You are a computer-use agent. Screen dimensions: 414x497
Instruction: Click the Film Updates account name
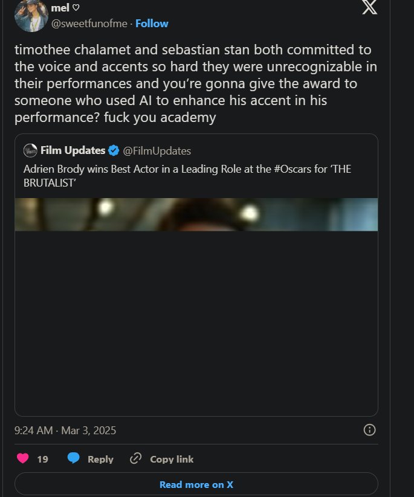coord(73,150)
